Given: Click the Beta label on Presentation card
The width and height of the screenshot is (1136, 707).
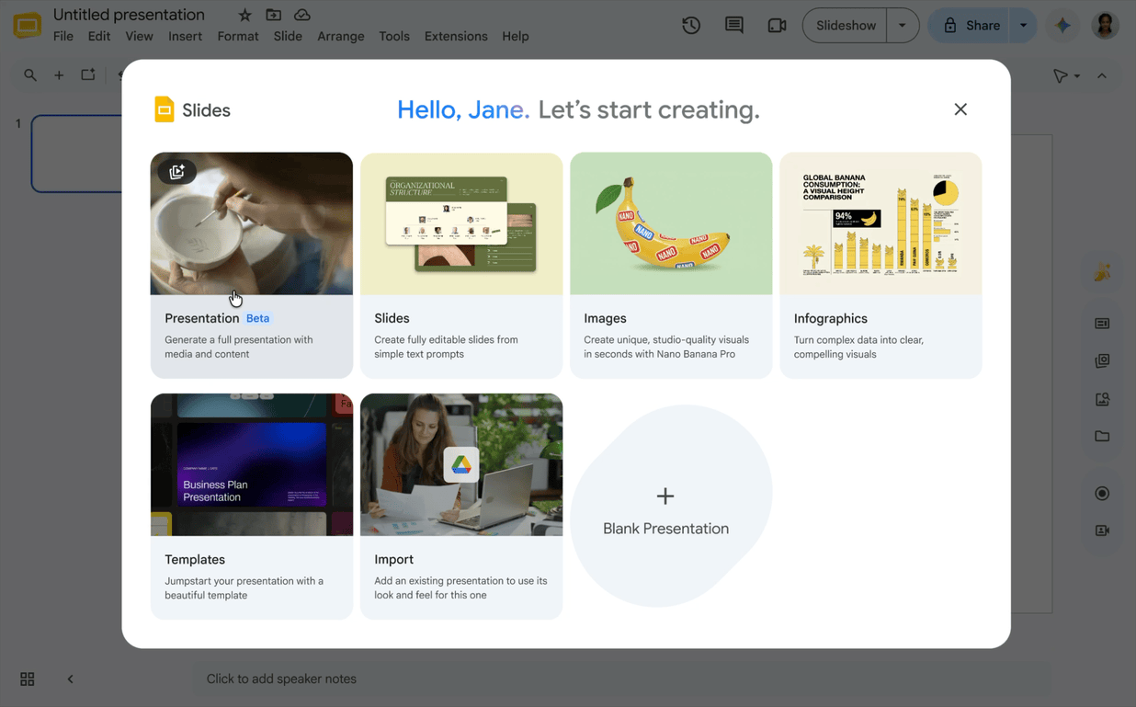Looking at the screenshot, I should pyautogui.click(x=258, y=318).
